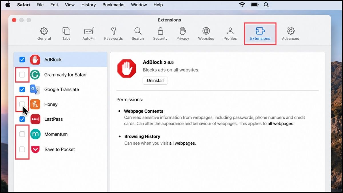
Task: Select the Grammarly for Safari label
Action: pos(65,75)
